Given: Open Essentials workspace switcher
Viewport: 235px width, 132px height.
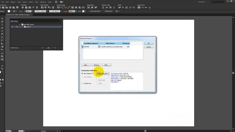Looking at the screenshot, I should [x=202, y=2].
